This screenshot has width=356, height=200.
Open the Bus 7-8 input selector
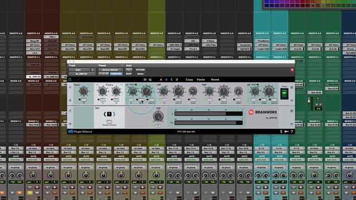click(x=16, y=148)
